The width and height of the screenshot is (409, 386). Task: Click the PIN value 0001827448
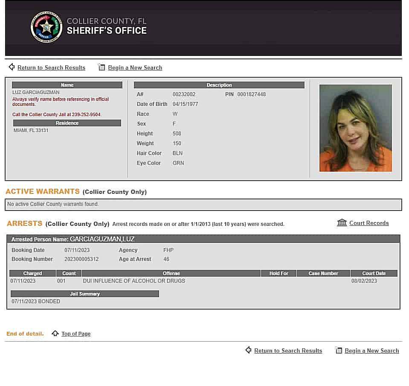coord(252,94)
